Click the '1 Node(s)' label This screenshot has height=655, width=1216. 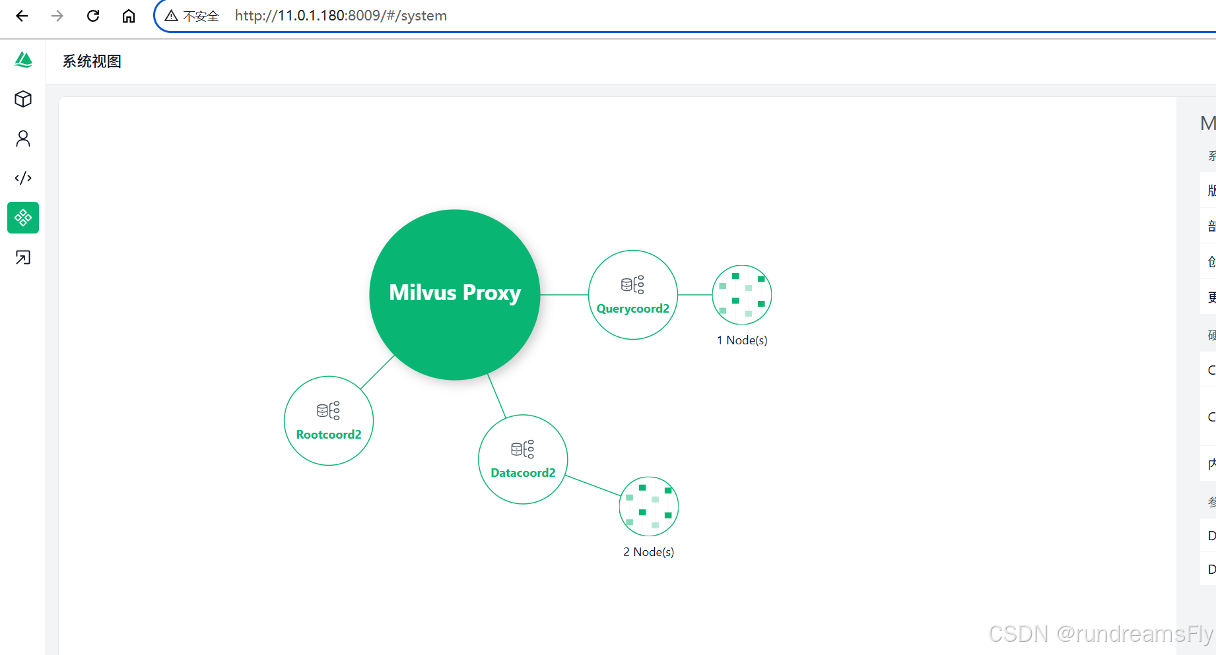(742, 340)
